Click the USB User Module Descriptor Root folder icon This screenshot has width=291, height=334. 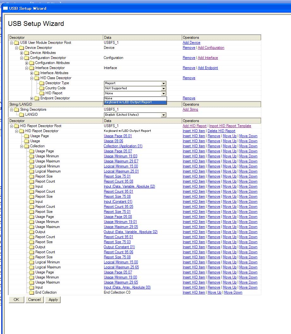point(17,43)
